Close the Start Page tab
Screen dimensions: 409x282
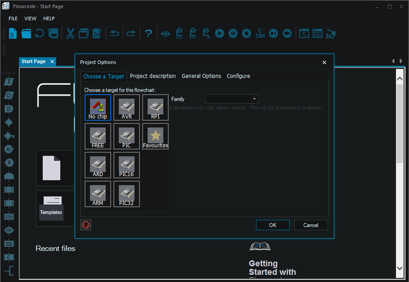[x=52, y=61]
